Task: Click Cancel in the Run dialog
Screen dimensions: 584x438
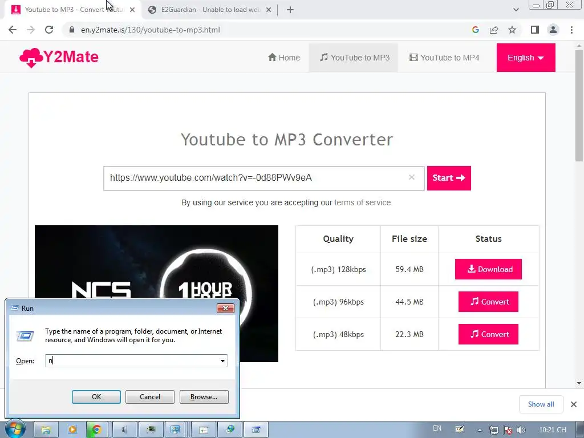Action: pos(150,397)
